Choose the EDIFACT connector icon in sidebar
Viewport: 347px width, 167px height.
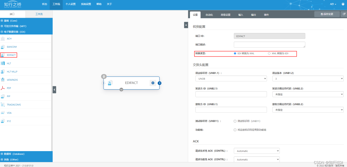pyautogui.click(x=3, y=55)
